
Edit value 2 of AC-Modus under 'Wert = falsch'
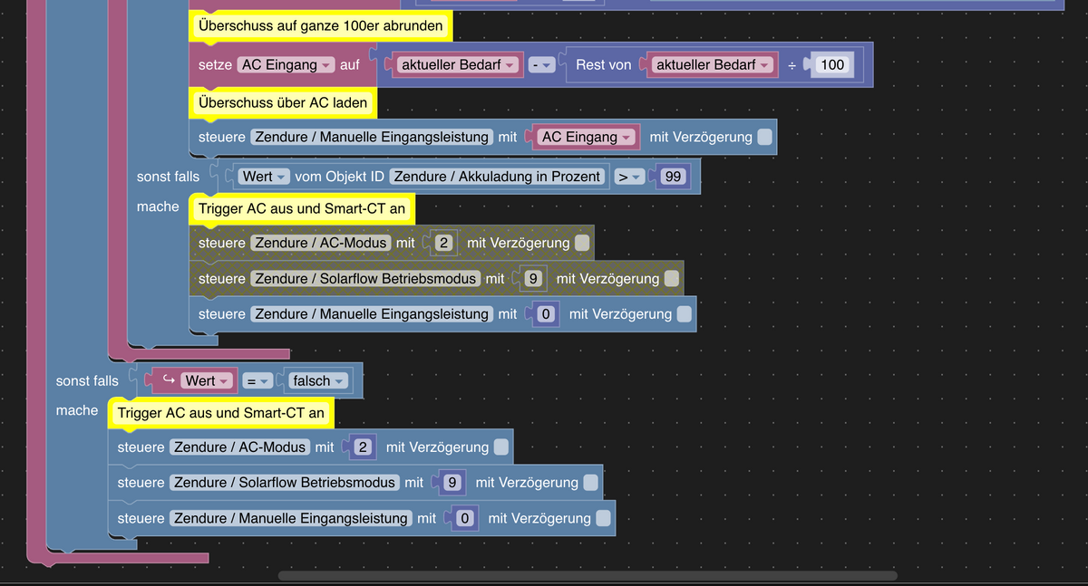[363, 447]
